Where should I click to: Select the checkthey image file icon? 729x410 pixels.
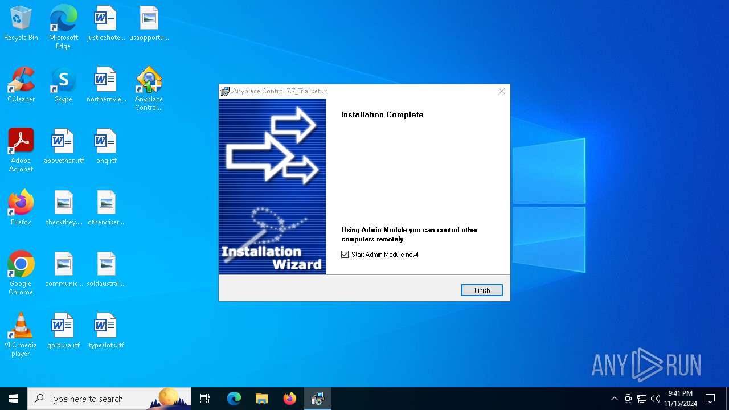click(64, 208)
